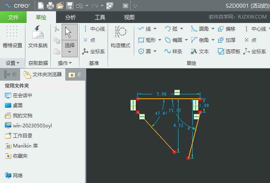Click the Copy icon
Screen dimensions: 270x183
[57, 40]
